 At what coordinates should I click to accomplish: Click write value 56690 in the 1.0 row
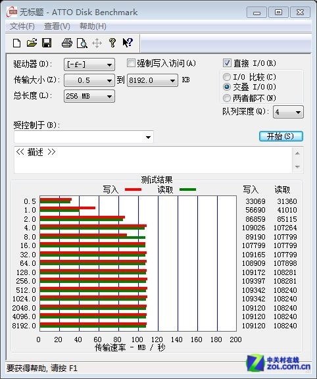click(x=255, y=210)
